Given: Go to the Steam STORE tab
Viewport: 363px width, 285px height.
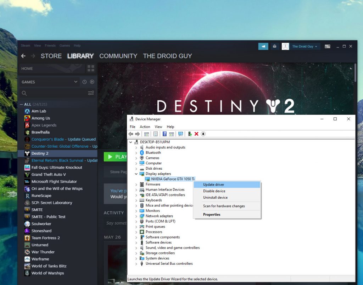Looking at the screenshot, I should pyautogui.click(x=51, y=56).
